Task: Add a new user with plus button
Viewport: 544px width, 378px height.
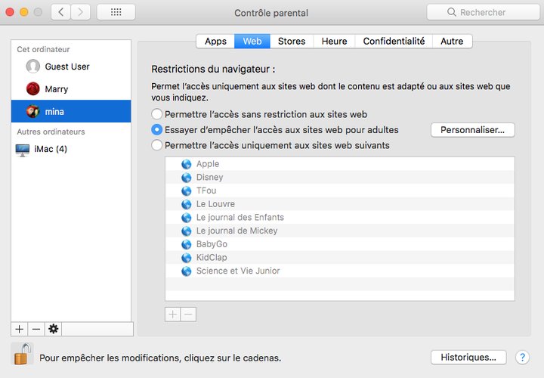Action: click(x=20, y=329)
